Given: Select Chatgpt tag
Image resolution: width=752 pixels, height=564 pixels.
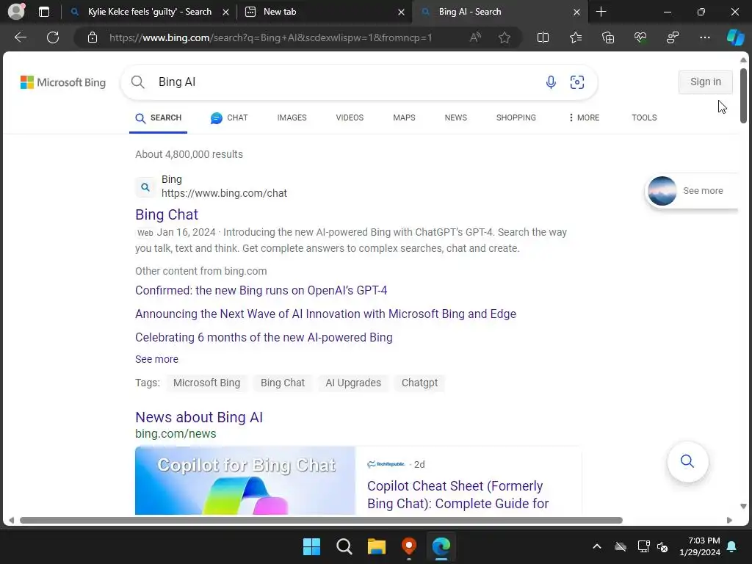Looking at the screenshot, I should (x=419, y=383).
